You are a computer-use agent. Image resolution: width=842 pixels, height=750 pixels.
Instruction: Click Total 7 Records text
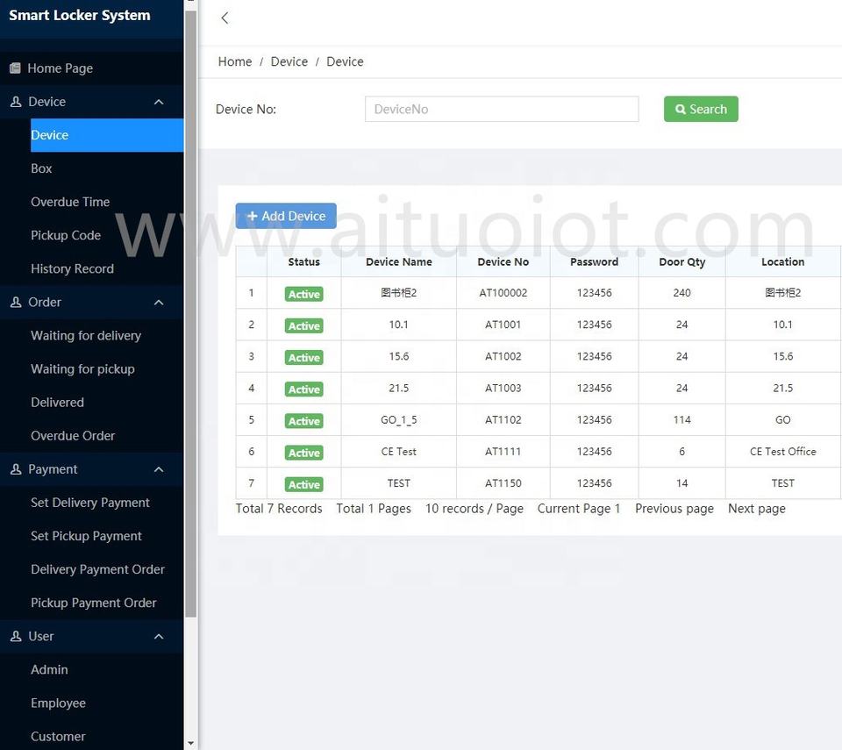[x=279, y=508]
